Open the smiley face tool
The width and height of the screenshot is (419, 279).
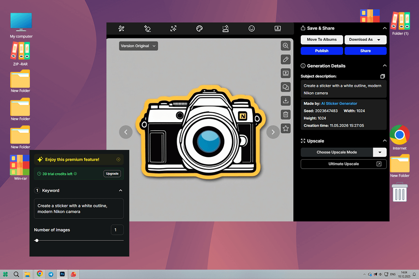tap(252, 29)
